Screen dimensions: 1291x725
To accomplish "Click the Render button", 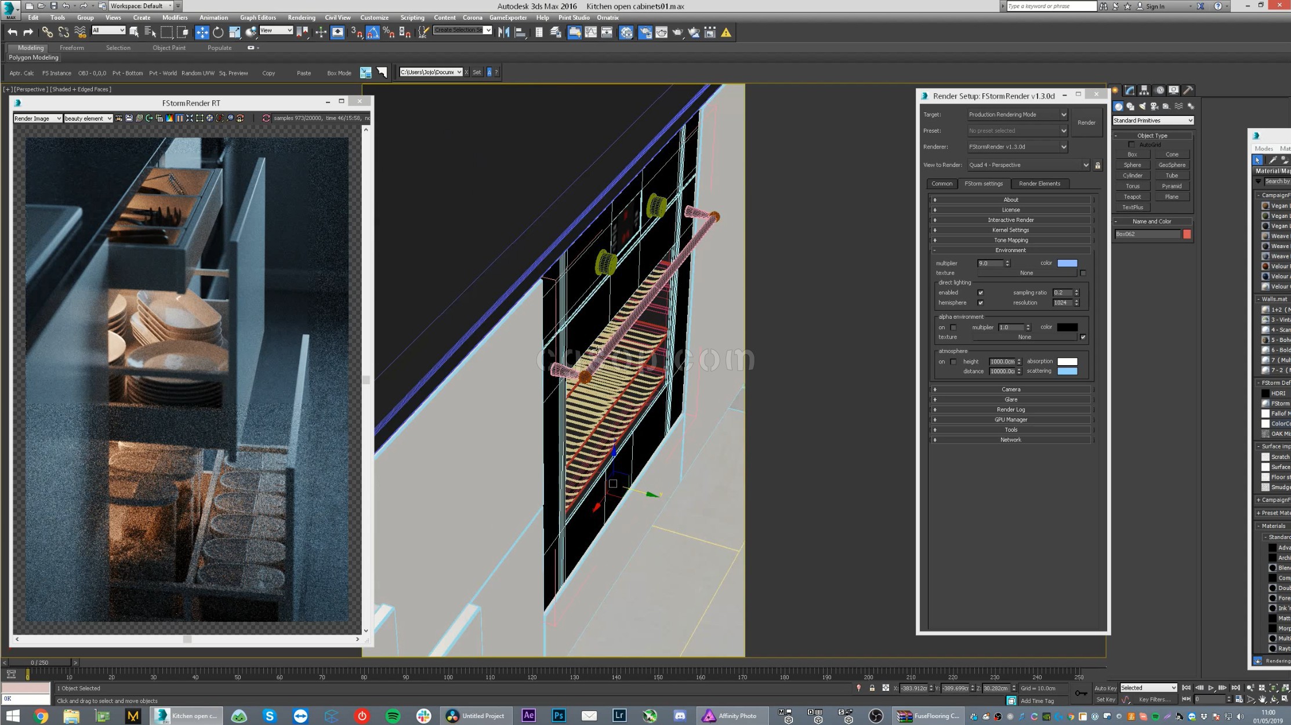I will point(1086,122).
